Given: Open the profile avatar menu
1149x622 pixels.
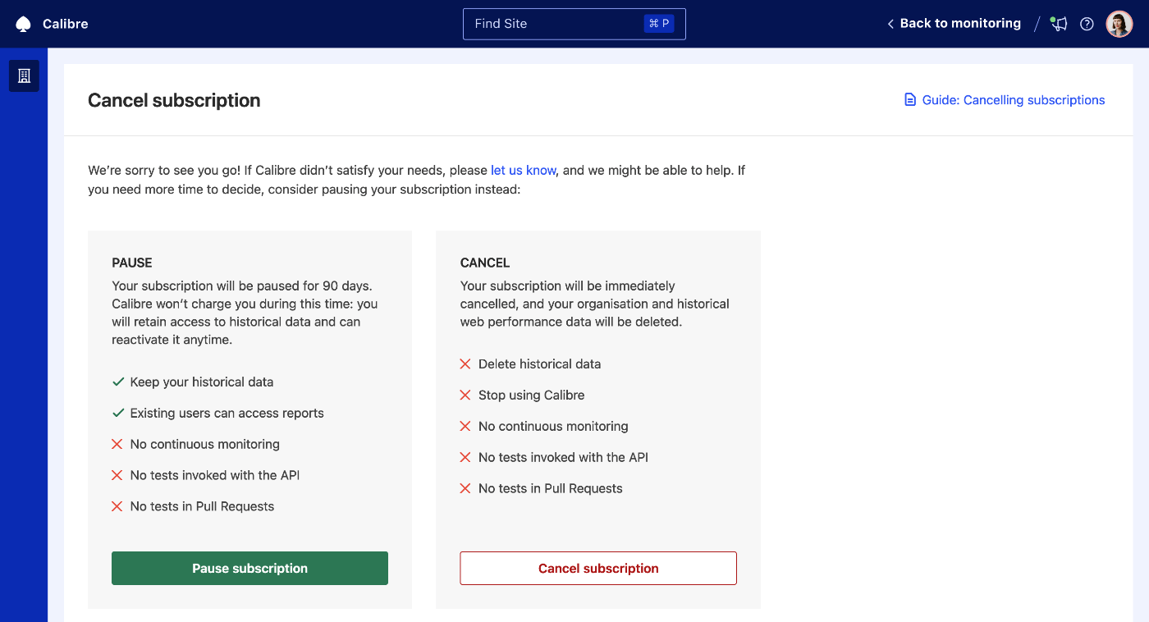Looking at the screenshot, I should click(1119, 23).
